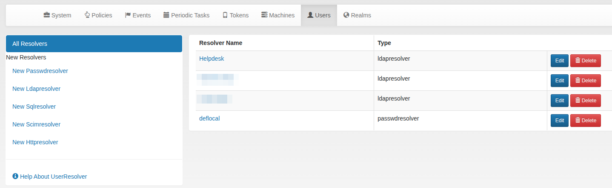Open the deflocal resolver link
612x188 pixels.
click(x=209, y=118)
